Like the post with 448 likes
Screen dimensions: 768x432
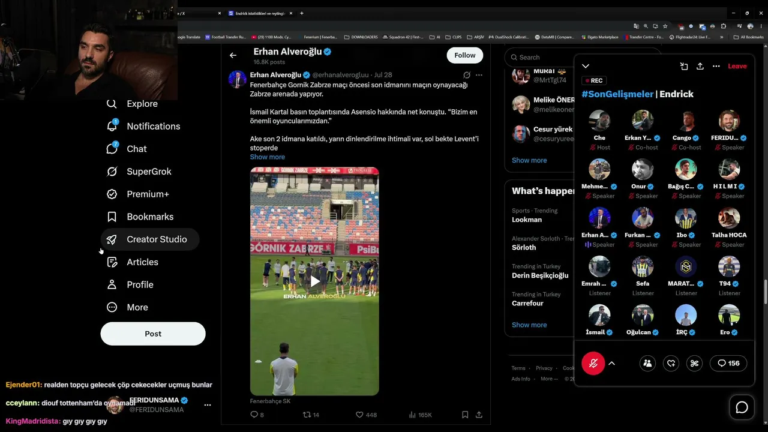[366, 415]
